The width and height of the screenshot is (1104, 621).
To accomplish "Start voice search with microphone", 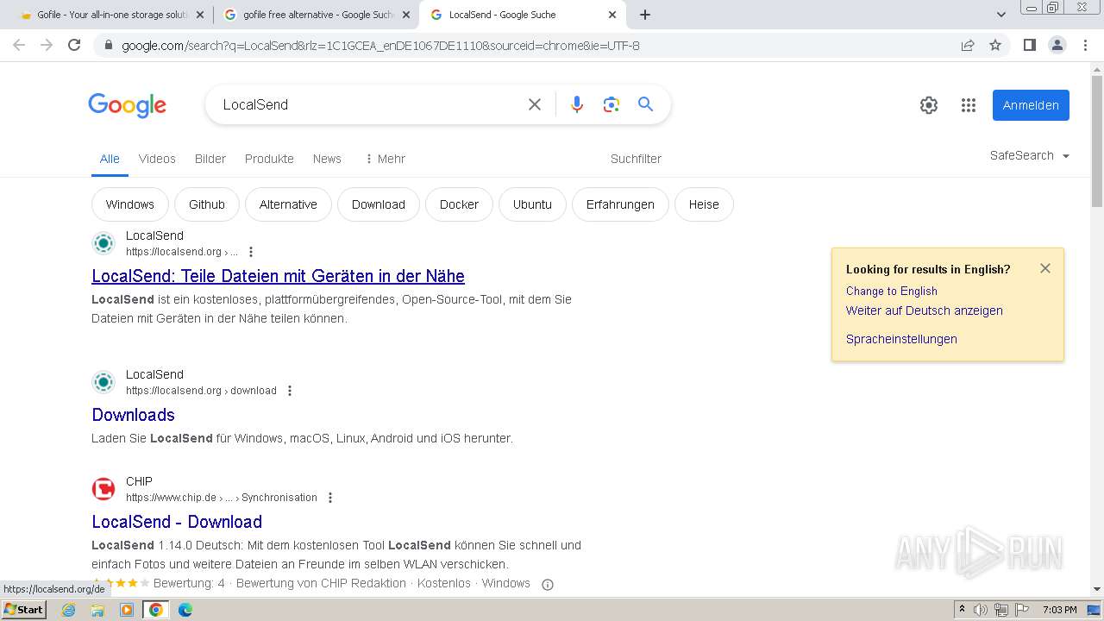I will click(577, 104).
